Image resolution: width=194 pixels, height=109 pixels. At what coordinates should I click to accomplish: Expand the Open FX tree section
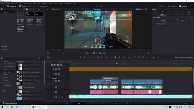[2, 78]
